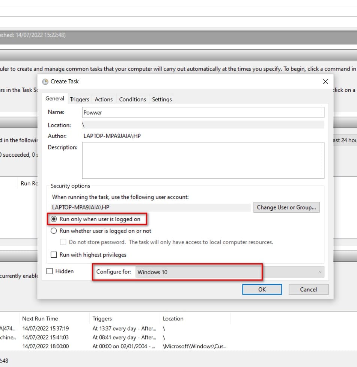Select the 14/07/2022 18:00:00 next run time
Viewport: 357px width, 367px height.
tap(46, 346)
